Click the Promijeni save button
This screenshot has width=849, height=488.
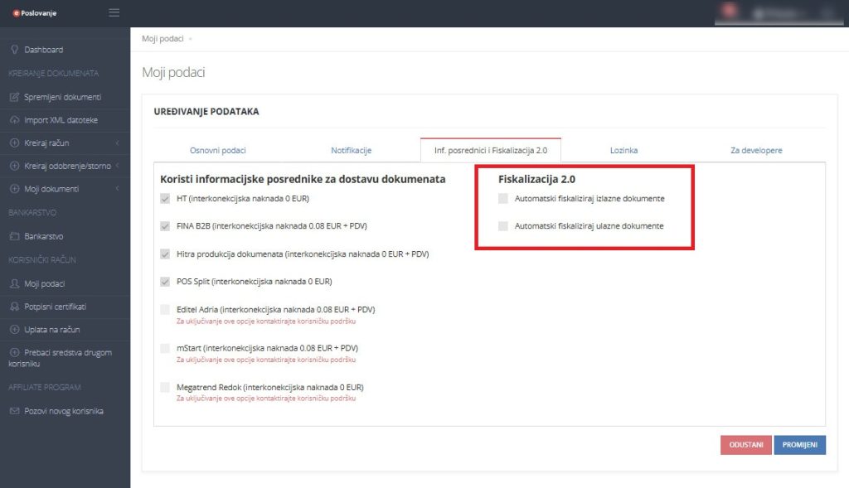click(x=799, y=445)
